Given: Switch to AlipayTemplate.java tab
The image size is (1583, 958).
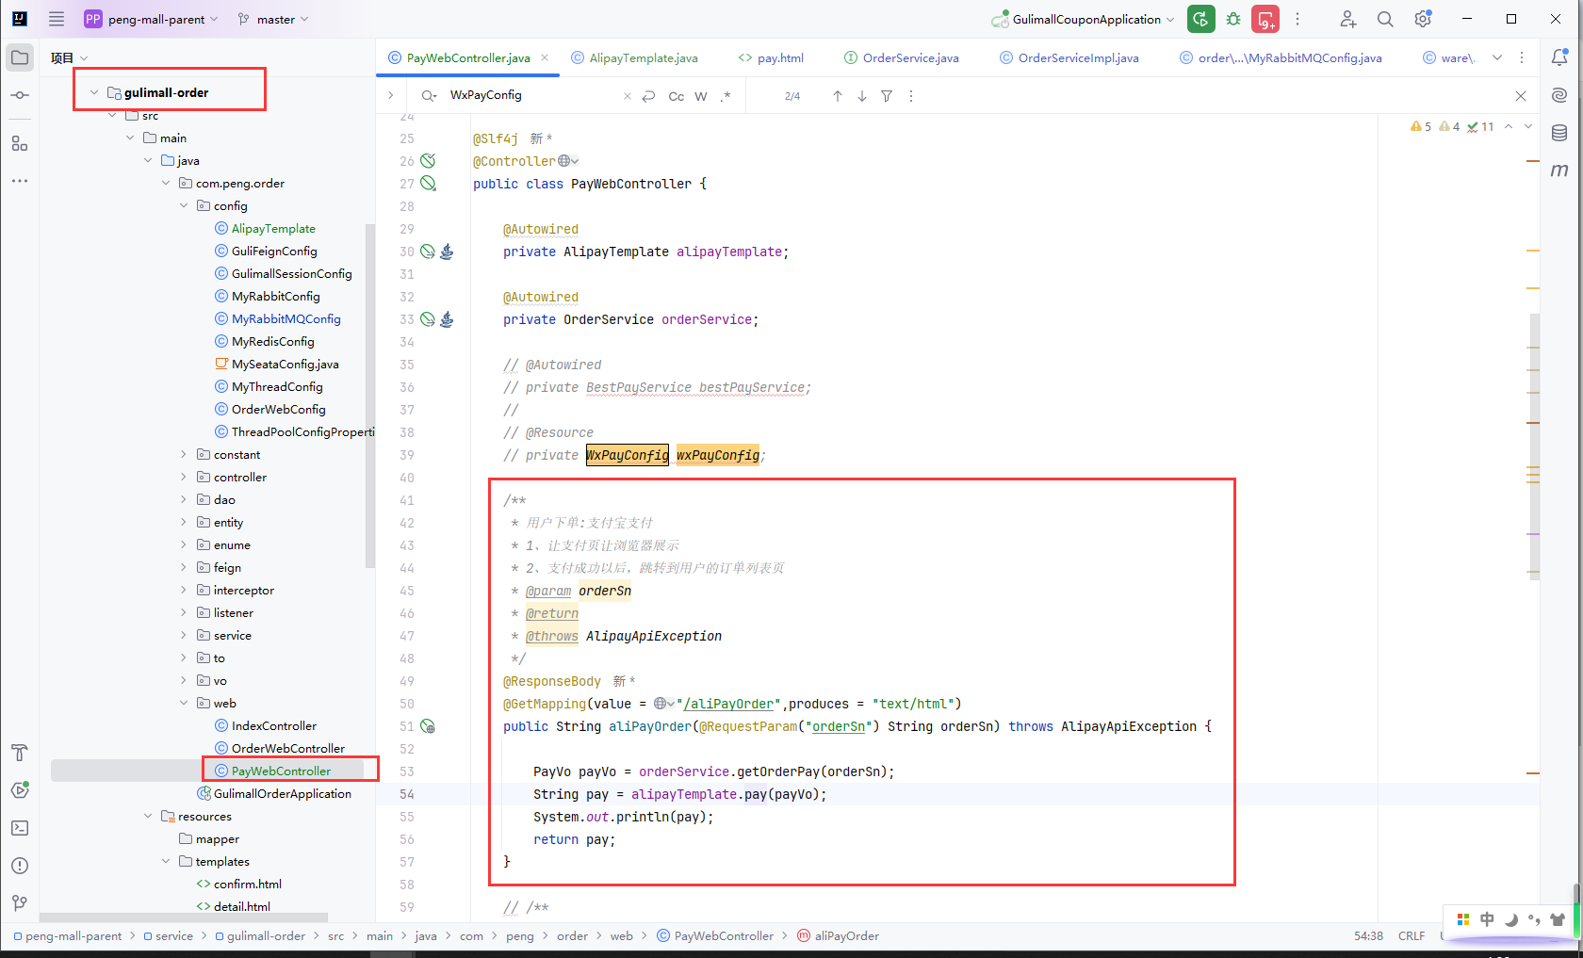Looking at the screenshot, I should coord(634,57).
